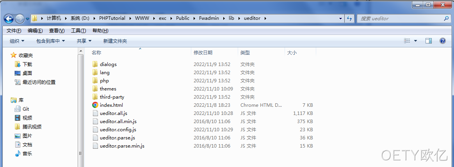Open the 编辑(E) menu
Image resolution: width=454 pixels, height=167 pixels.
(x=35, y=31)
